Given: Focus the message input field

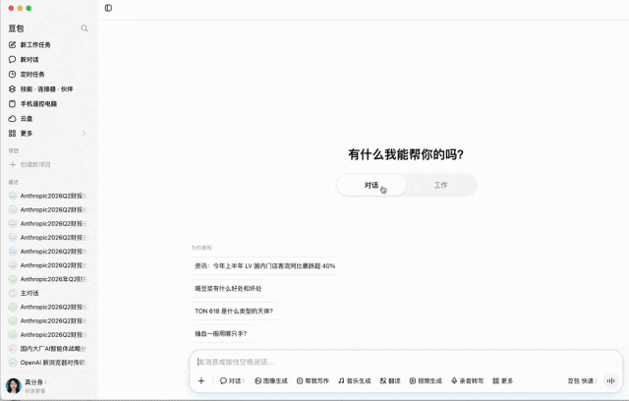Looking at the screenshot, I should tap(405, 362).
